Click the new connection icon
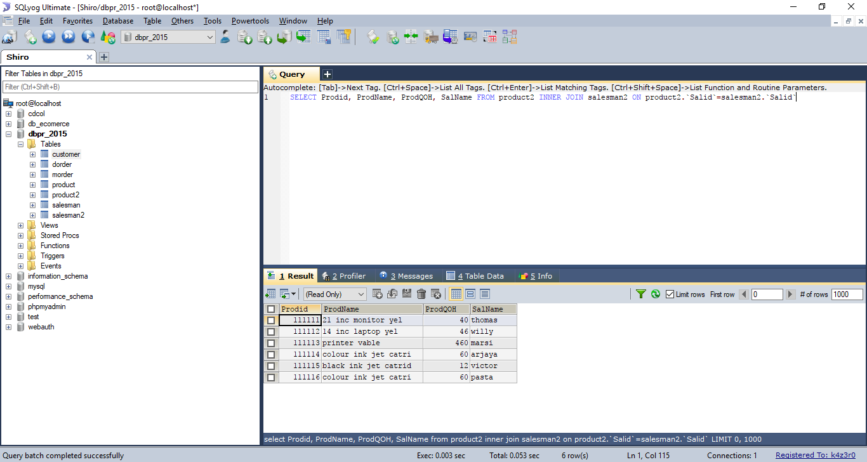The image size is (867, 462). (10, 37)
